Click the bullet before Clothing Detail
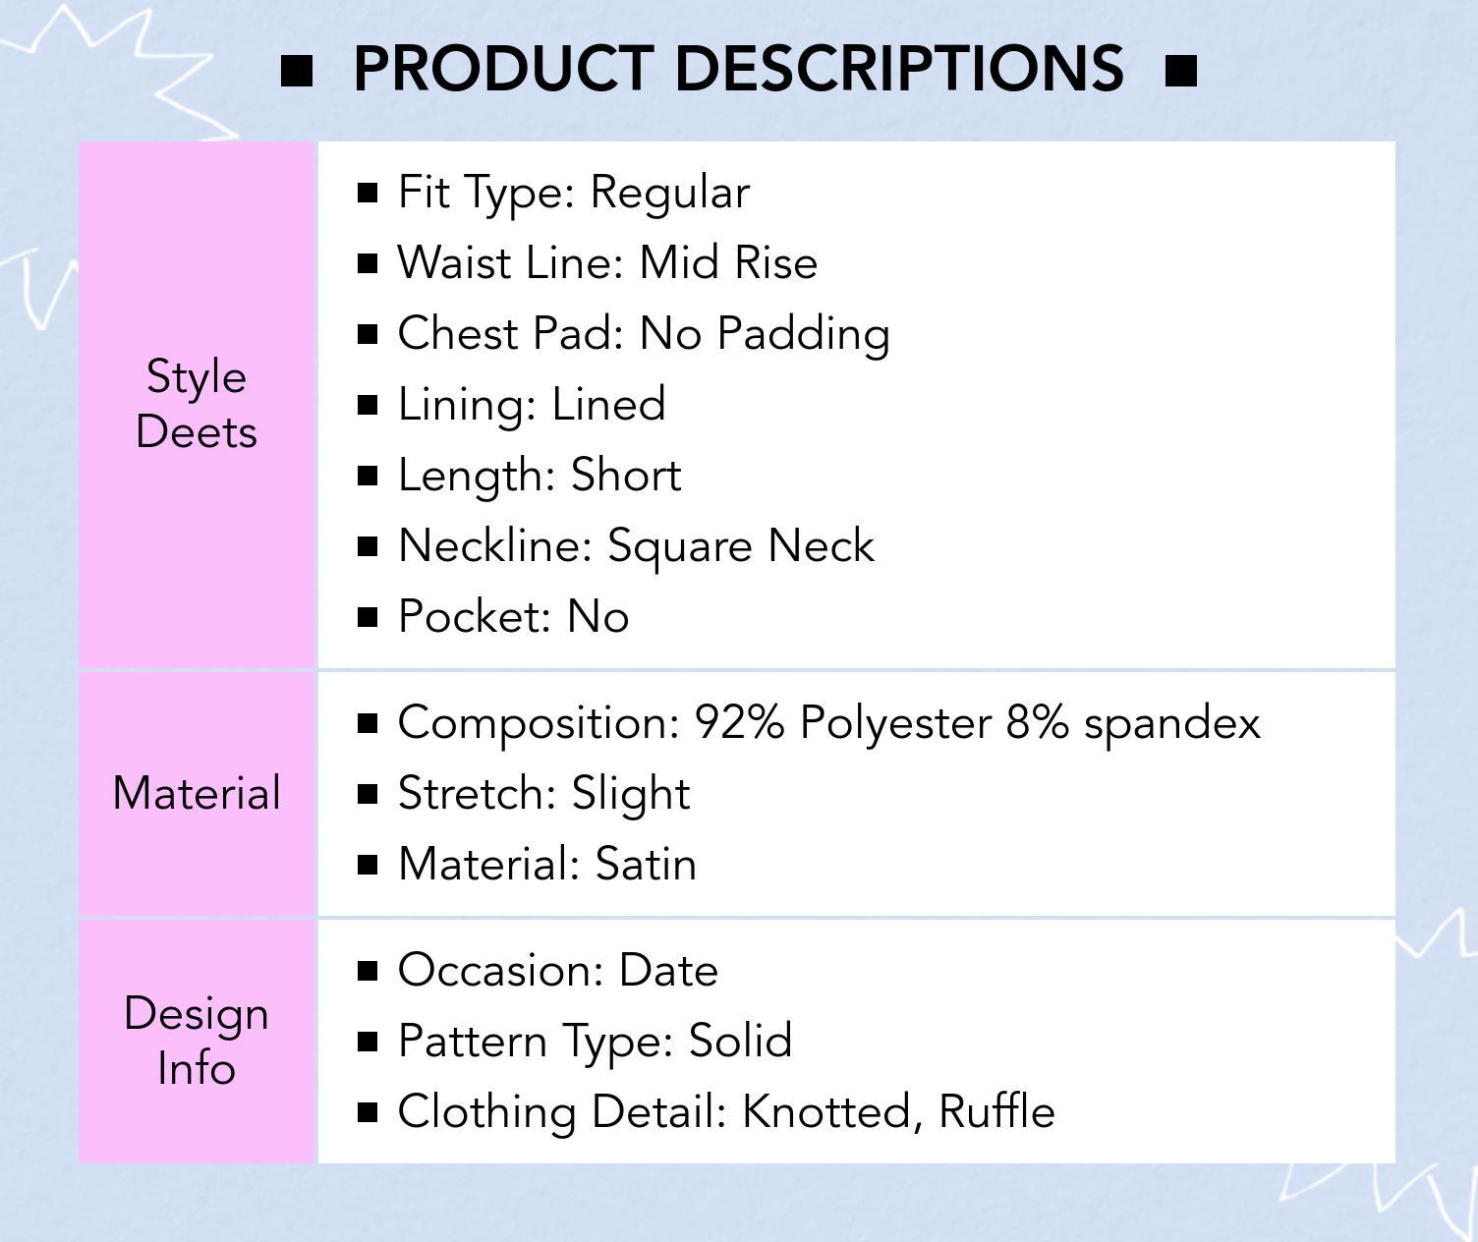Viewport: 1478px width, 1242px height. tap(369, 1112)
